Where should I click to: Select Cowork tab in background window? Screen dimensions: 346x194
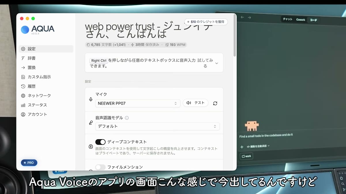(300, 20)
